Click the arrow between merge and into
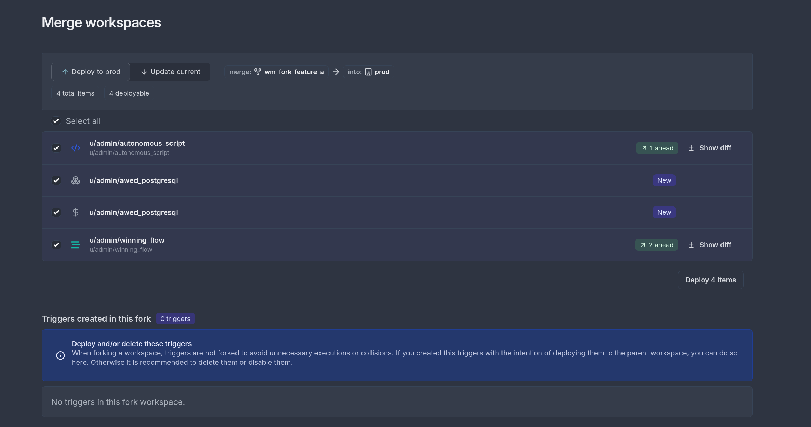811x427 pixels. (336, 72)
